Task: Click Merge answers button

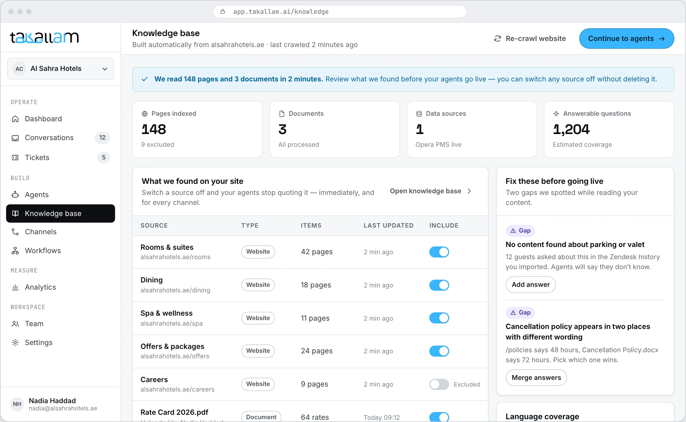Action: coord(536,378)
